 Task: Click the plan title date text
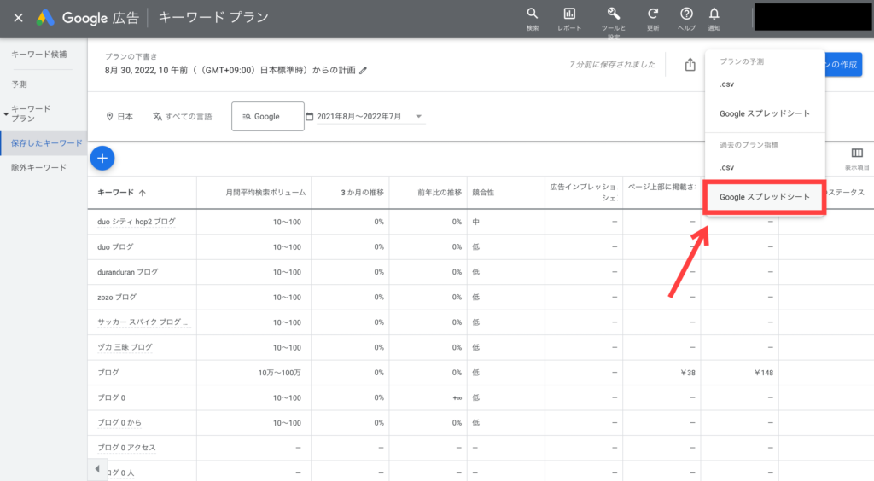pos(230,70)
